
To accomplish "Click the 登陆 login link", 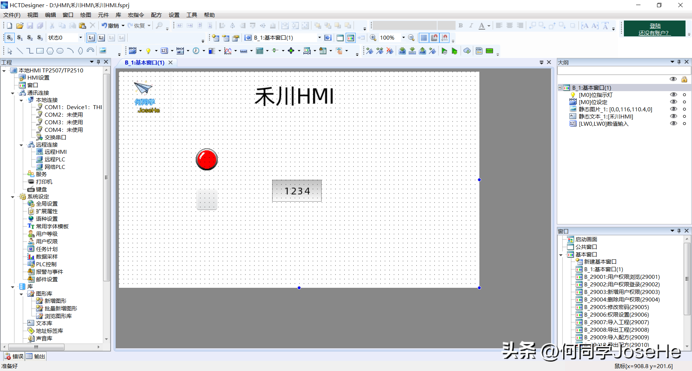I will 655,26.
